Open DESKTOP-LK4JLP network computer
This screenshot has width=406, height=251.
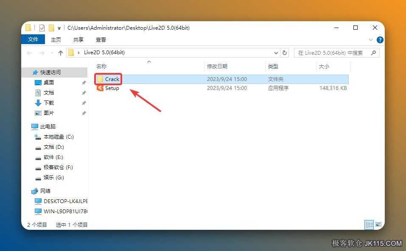pos(65,201)
